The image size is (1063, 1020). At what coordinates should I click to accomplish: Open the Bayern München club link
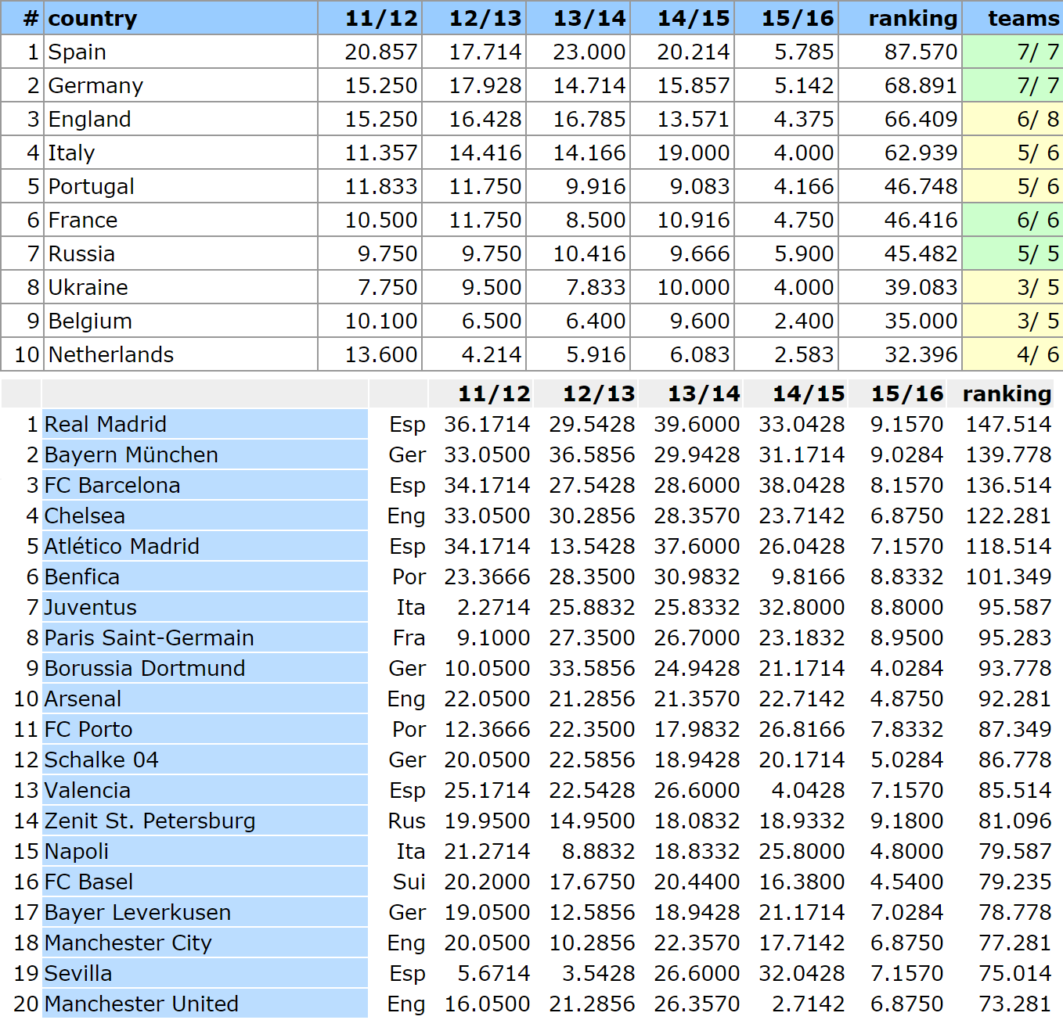click(131, 454)
